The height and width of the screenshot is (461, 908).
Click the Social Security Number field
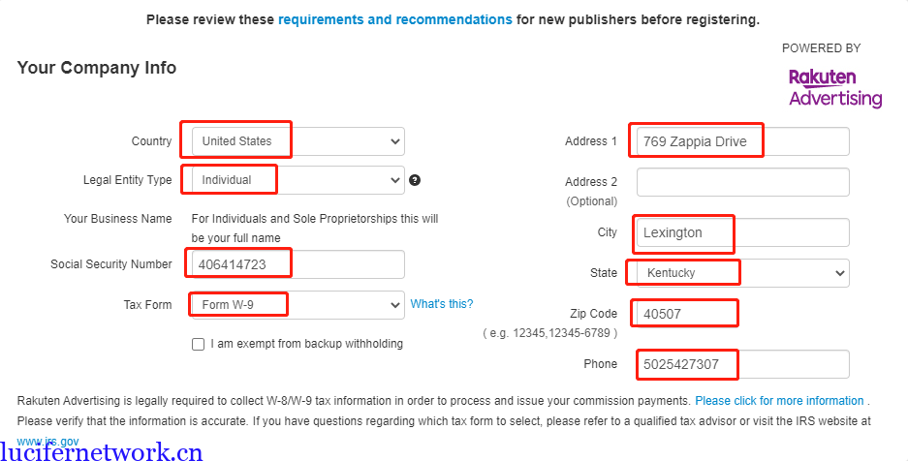297,264
